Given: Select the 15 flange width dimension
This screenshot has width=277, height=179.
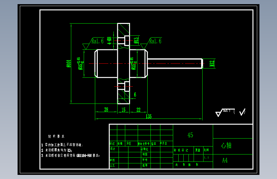Looking at the screenshot, I should pyautogui.click(x=124, y=110).
